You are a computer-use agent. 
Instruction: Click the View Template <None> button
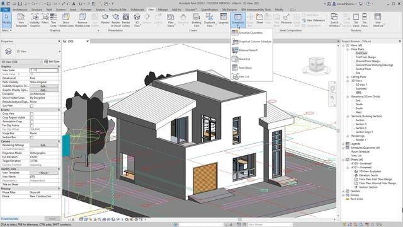point(43,173)
